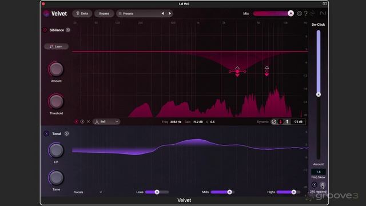Click the upper threshold triangle of the 3082 Hz band

click(x=237, y=68)
